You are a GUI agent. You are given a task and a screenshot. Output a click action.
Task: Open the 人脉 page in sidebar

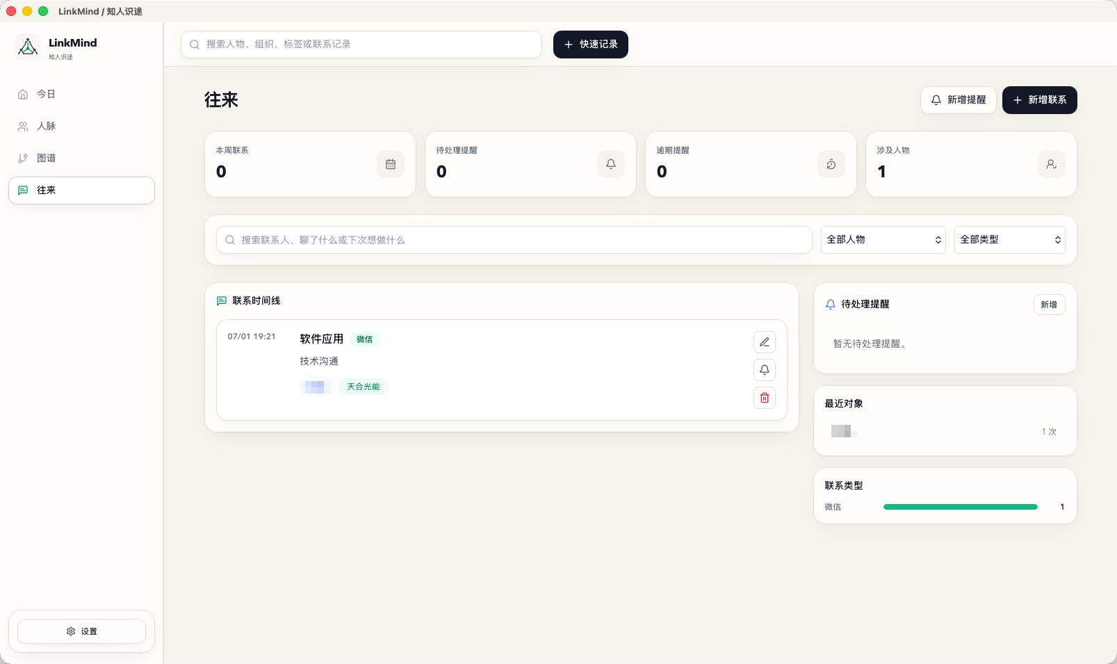pyautogui.click(x=81, y=127)
